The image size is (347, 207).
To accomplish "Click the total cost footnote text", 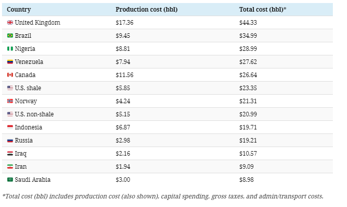I will point(163,196).
